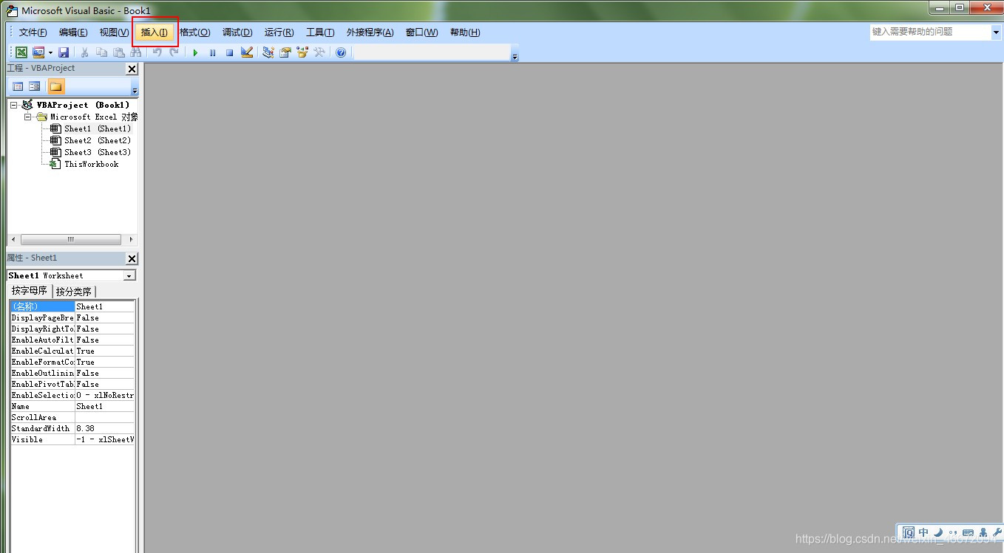
Task: Click the Redo arrow icon
Action: coord(174,52)
